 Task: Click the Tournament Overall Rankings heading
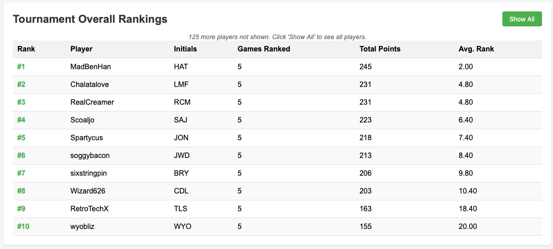(x=90, y=19)
